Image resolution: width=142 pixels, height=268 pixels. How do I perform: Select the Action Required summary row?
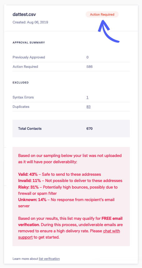tap(71, 67)
